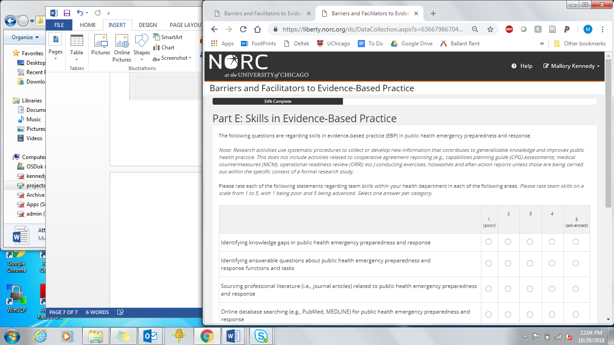Reload the page in Chrome
Viewport: 614px width, 345px height.
243,29
